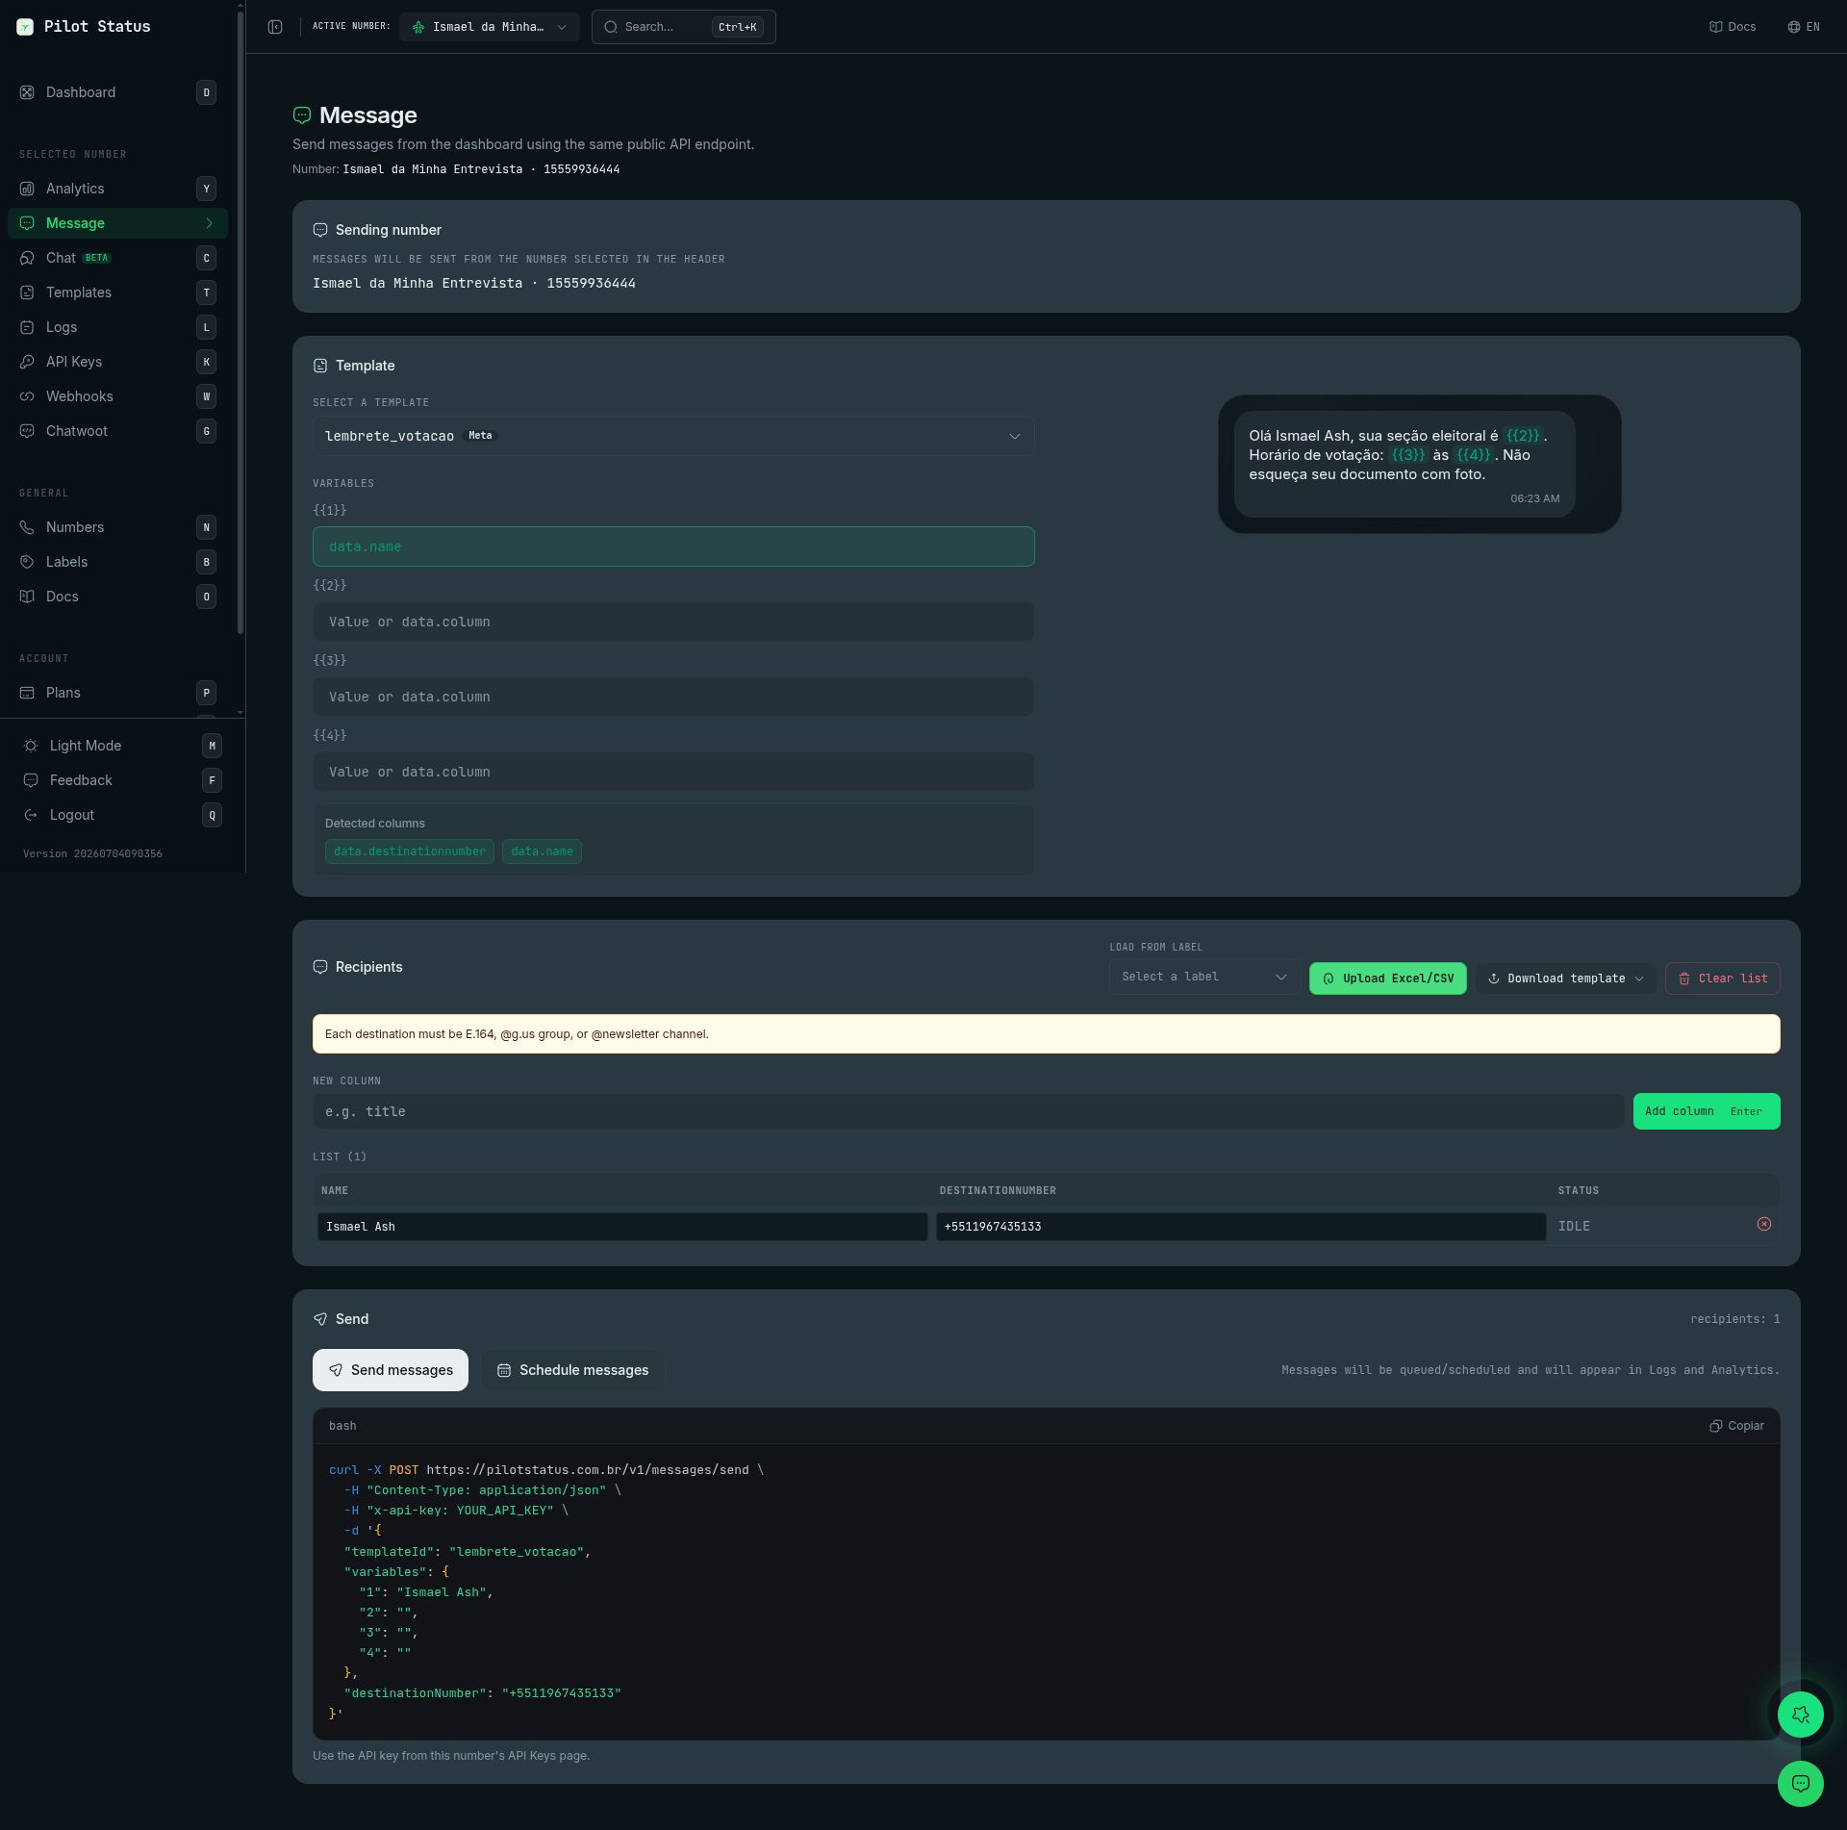
Task: Click the STATUS column header
Action: tap(1579, 1191)
